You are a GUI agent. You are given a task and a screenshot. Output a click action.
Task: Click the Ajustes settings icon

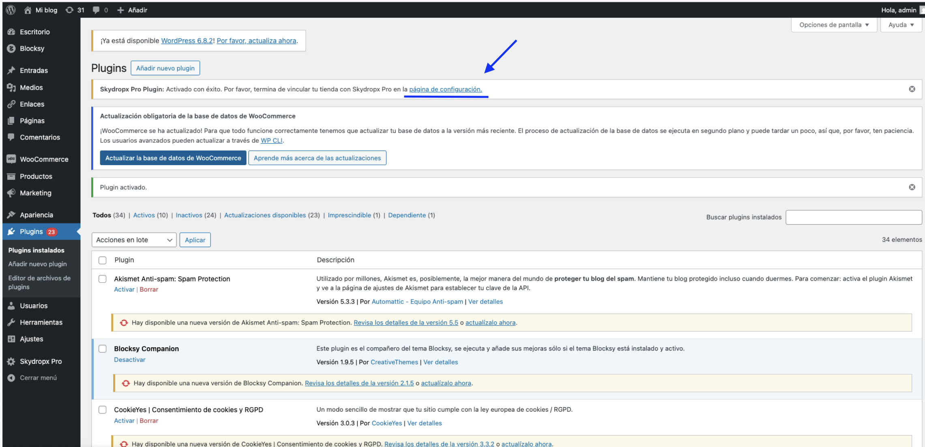tap(11, 339)
